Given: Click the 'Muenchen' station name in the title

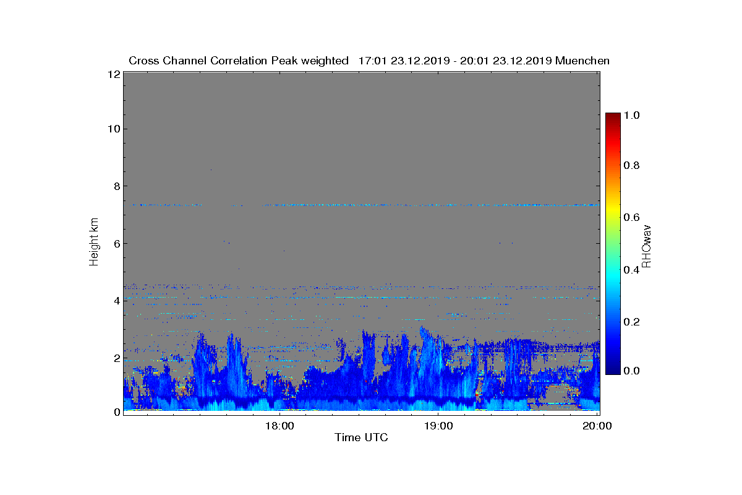Looking at the screenshot, I should click(582, 61).
